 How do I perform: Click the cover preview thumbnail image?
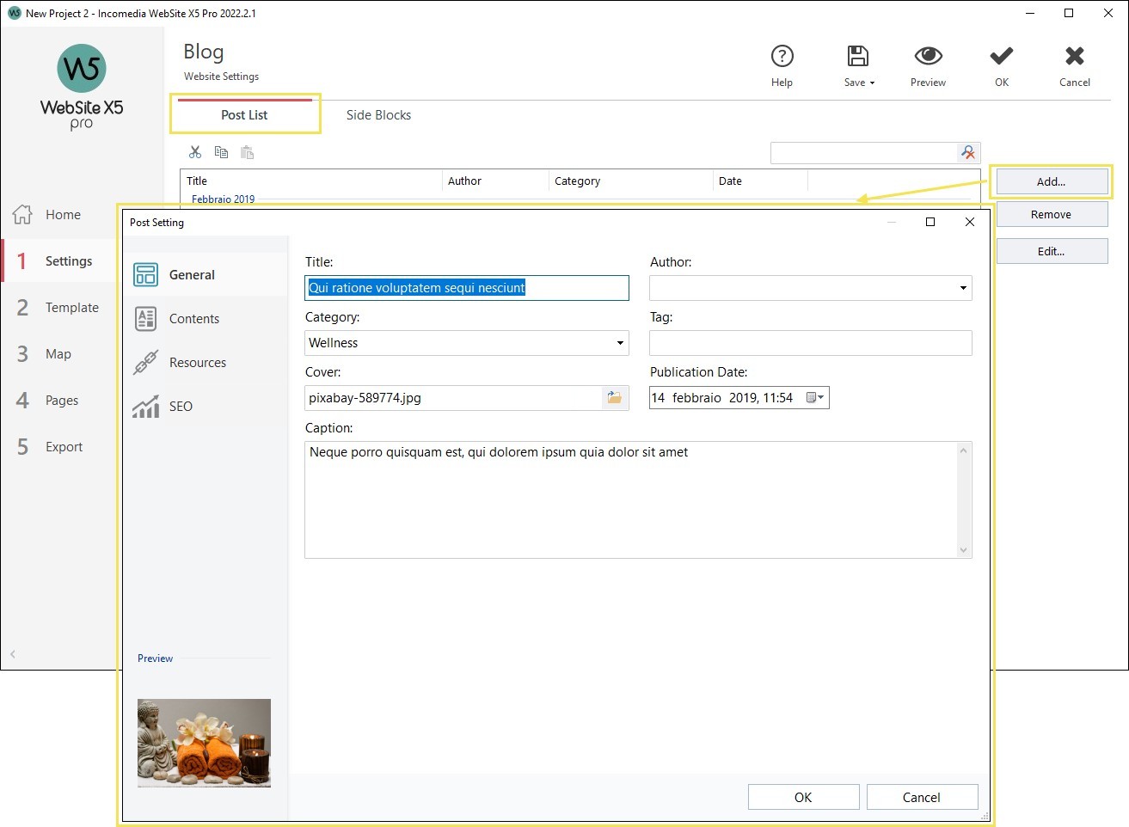204,743
